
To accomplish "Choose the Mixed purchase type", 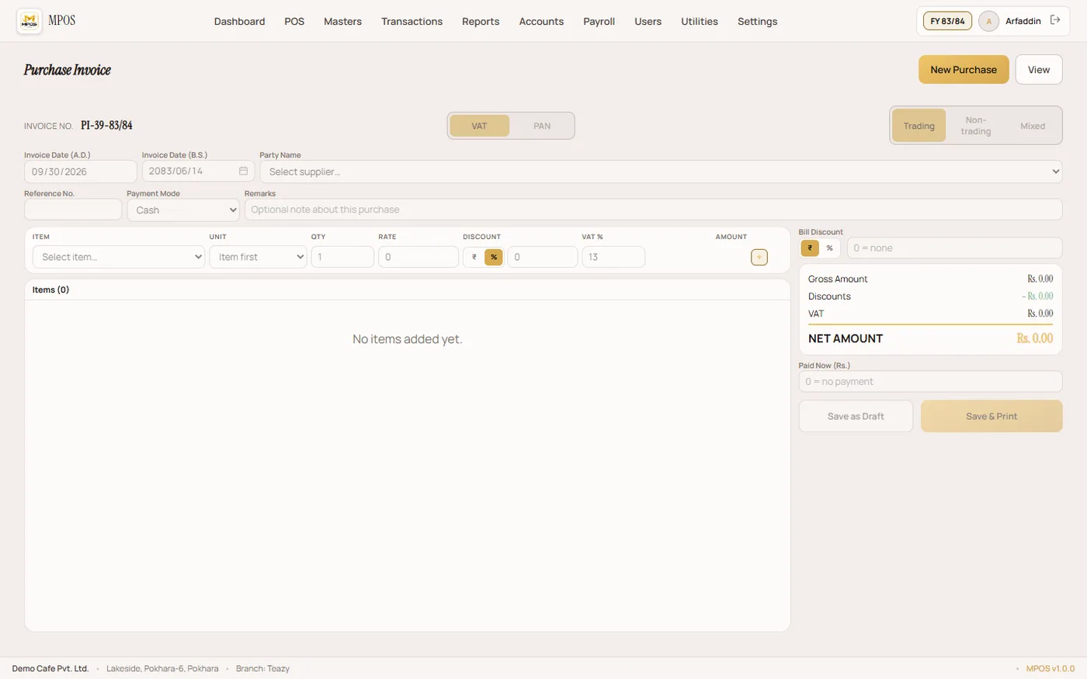I will pyautogui.click(x=1033, y=126).
